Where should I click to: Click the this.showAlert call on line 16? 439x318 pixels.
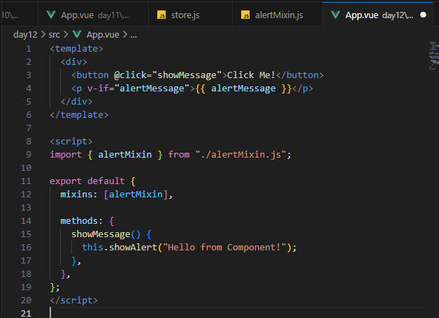(x=120, y=247)
